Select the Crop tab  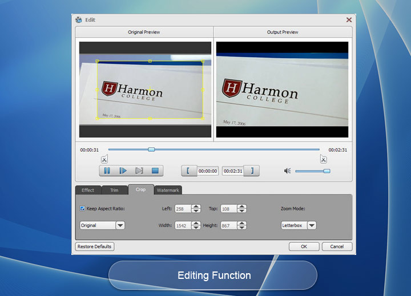[141, 189]
